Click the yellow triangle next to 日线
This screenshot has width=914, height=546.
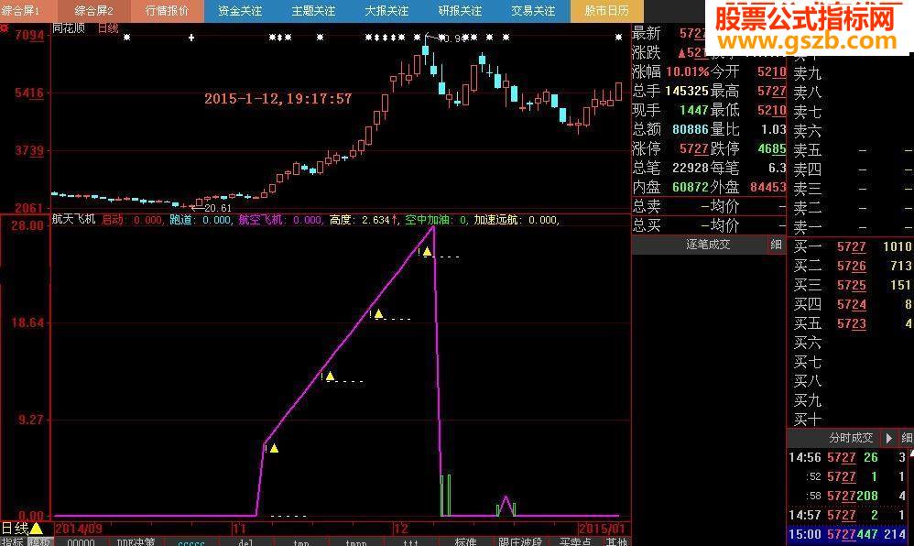pos(36,529)
